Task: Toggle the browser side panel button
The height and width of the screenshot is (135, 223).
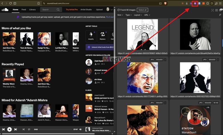Action: click(212, 3)
